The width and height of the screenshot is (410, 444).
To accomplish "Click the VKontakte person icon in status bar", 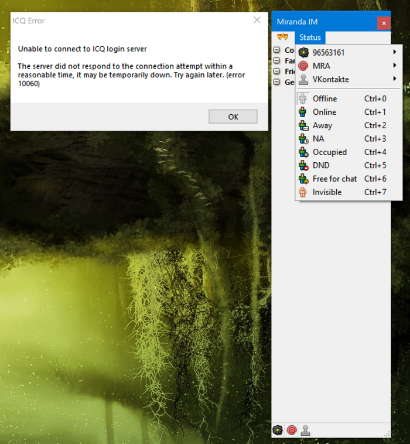I will [x=305, y=430].
